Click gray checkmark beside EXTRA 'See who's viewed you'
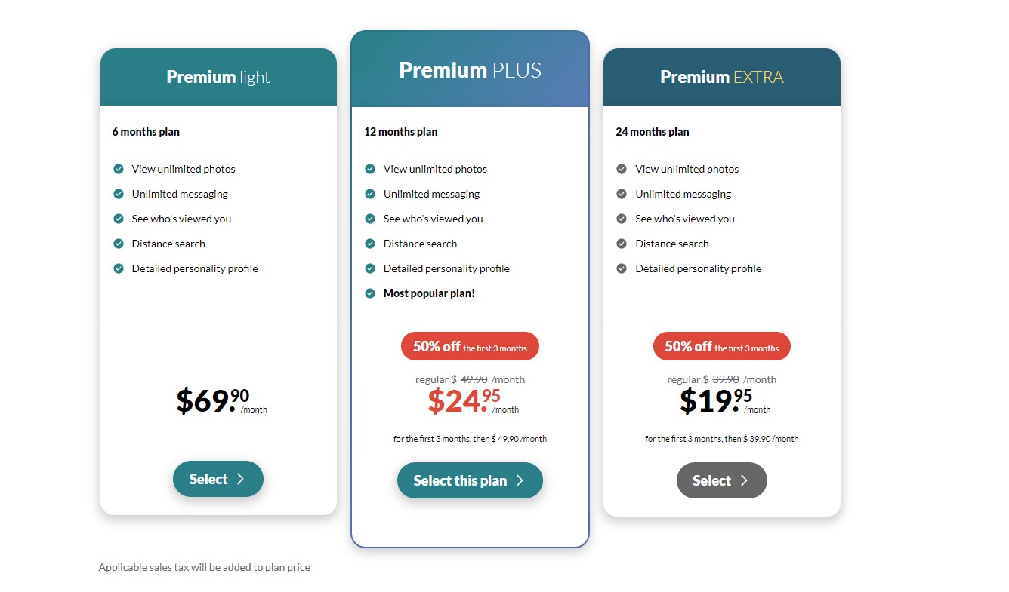The width and height of the screenshot is (1009, 592). tap(622, 219)
